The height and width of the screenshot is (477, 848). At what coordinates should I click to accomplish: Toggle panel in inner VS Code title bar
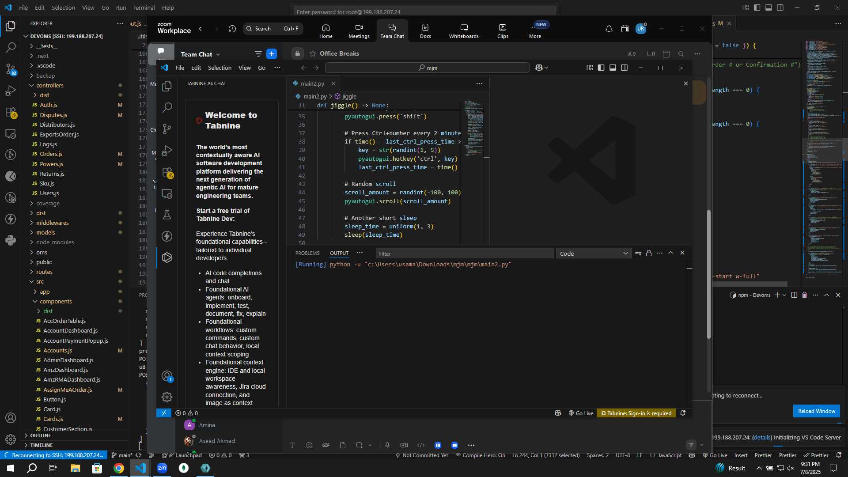click(x=613, y=68)
